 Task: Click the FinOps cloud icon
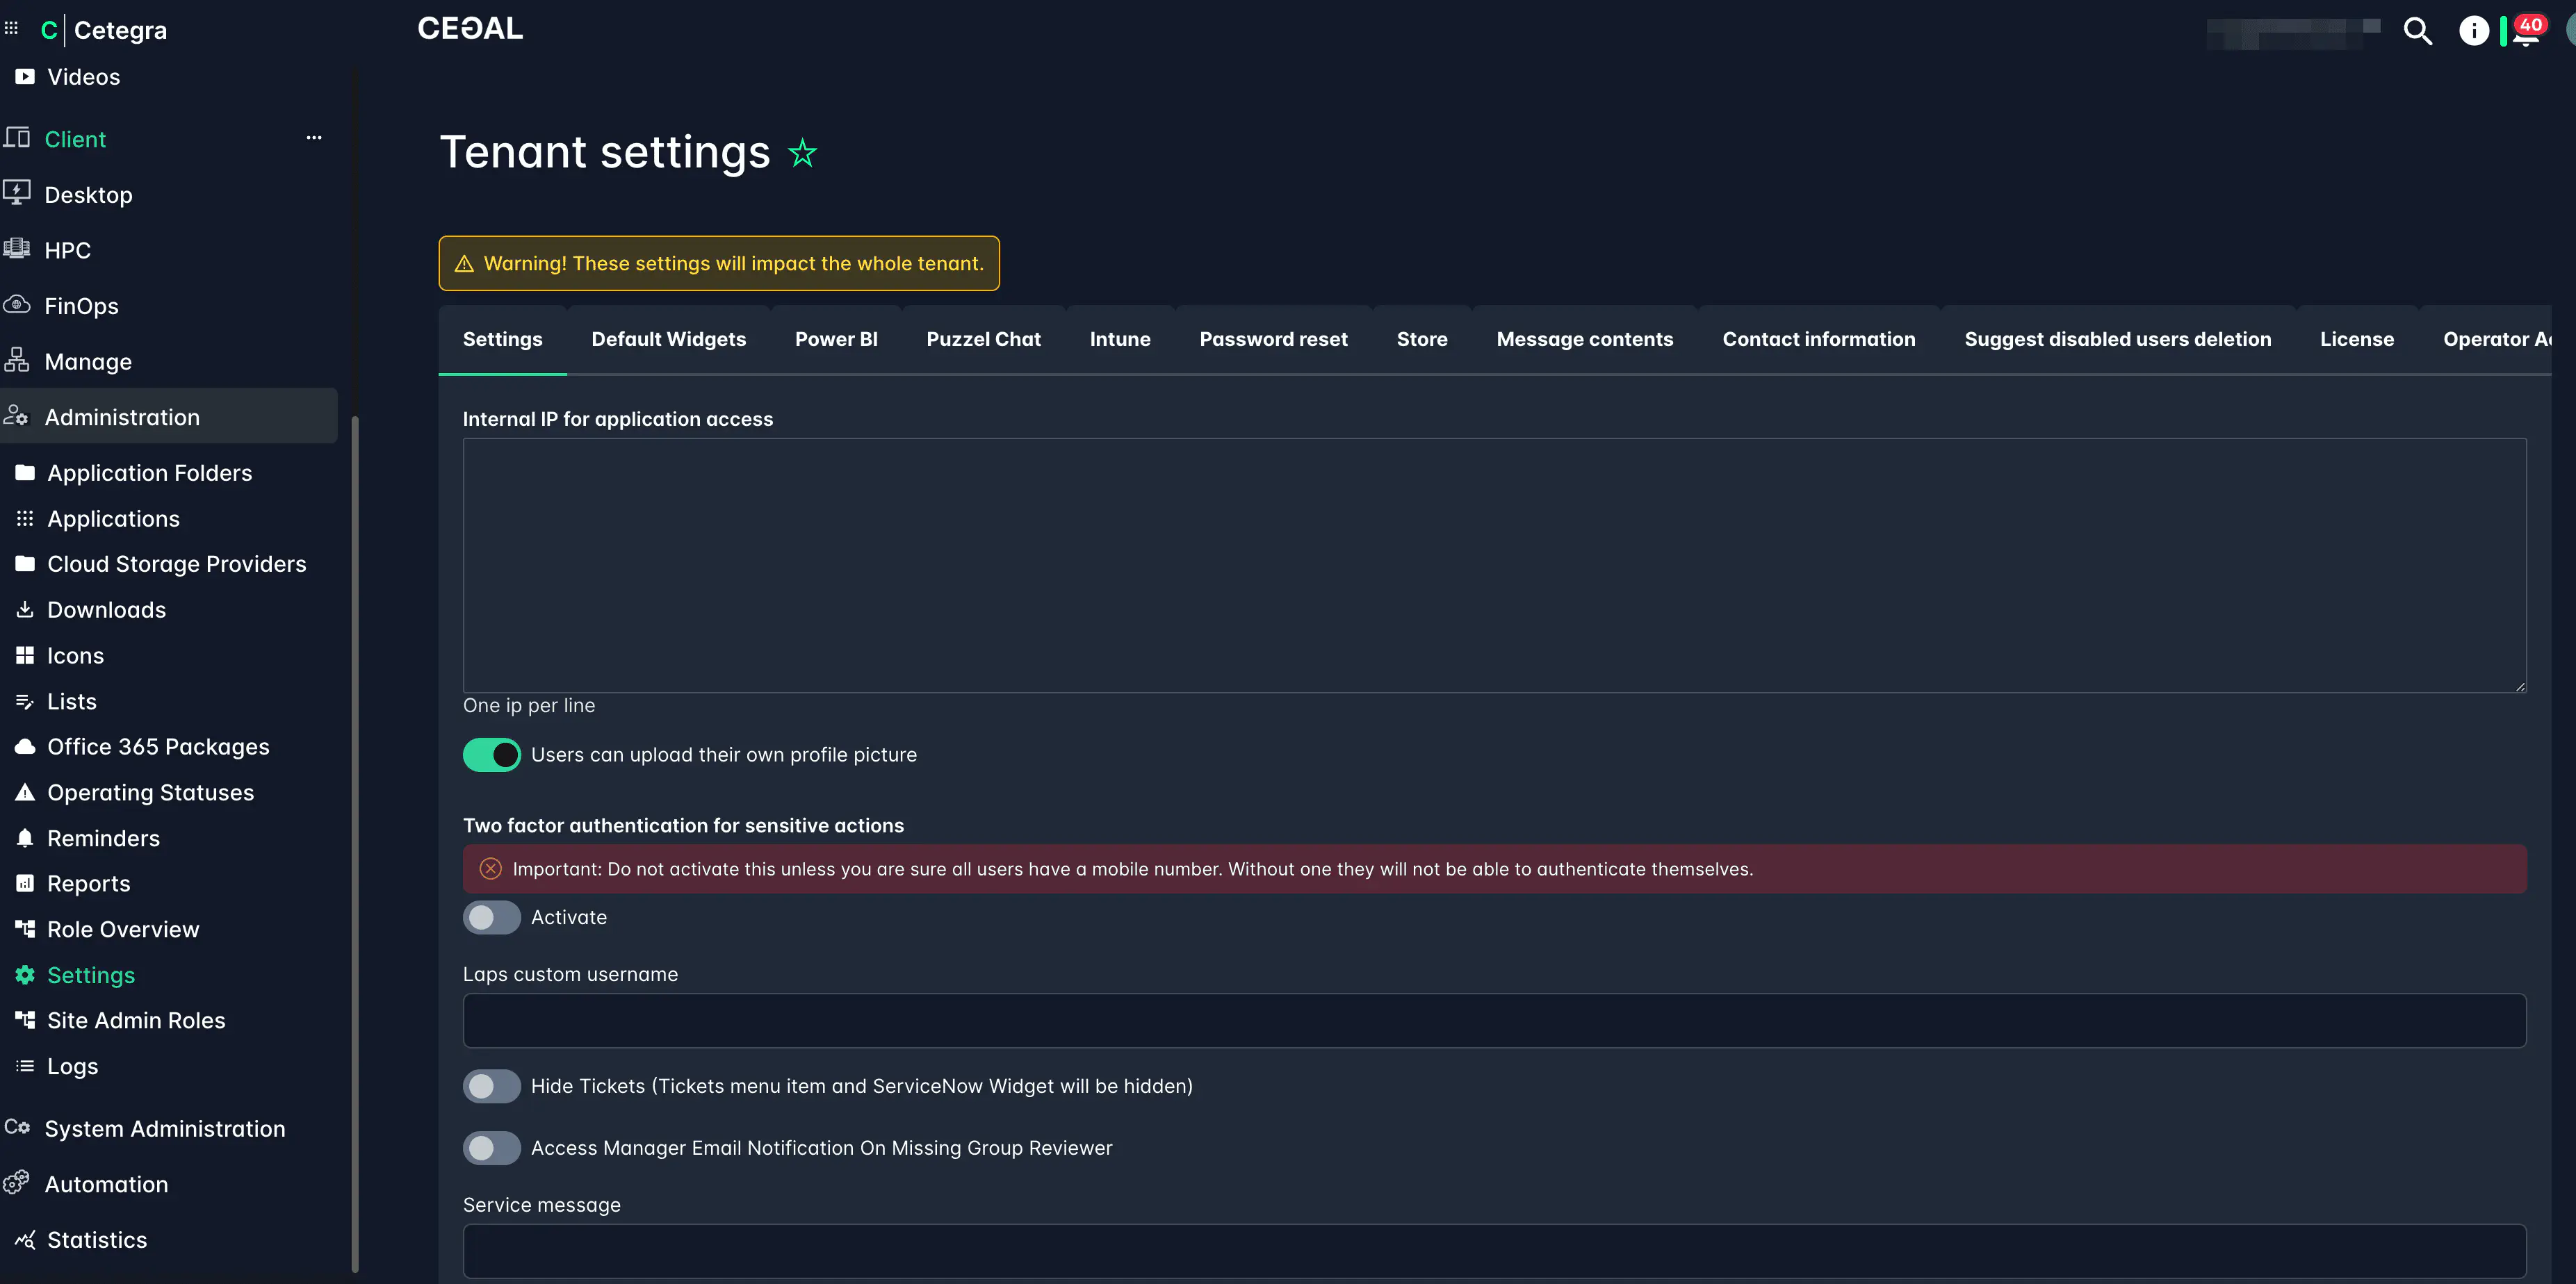point(17,305)
